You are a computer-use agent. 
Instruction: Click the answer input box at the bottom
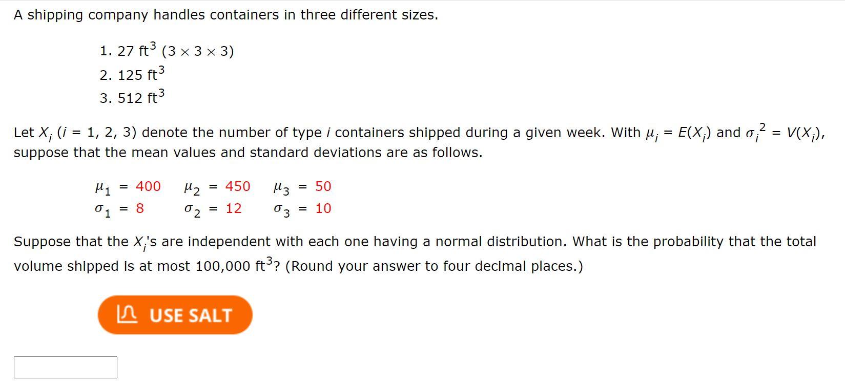[66, 367]
